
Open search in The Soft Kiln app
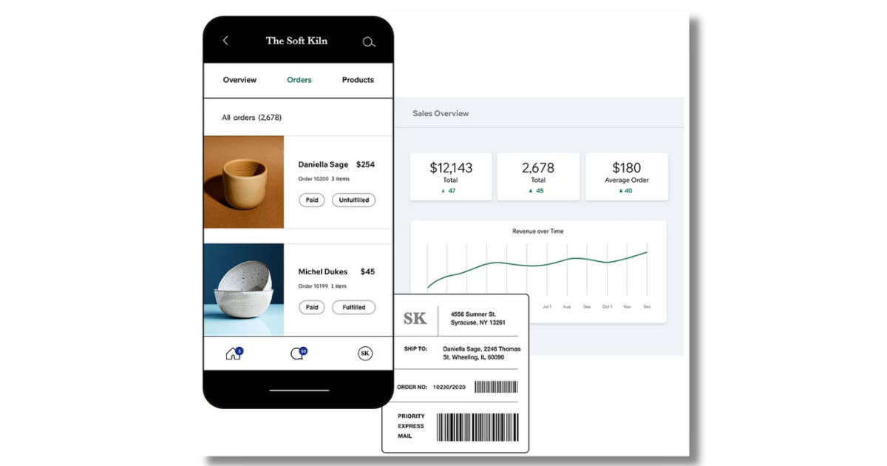368,42
